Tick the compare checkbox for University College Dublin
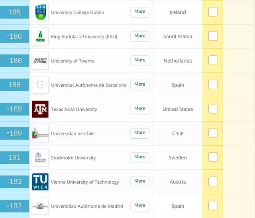The image size is (255, 218). pyautogui.click(x=213, y=12)
